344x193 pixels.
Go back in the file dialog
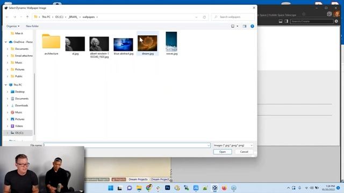tap(7, 17)
